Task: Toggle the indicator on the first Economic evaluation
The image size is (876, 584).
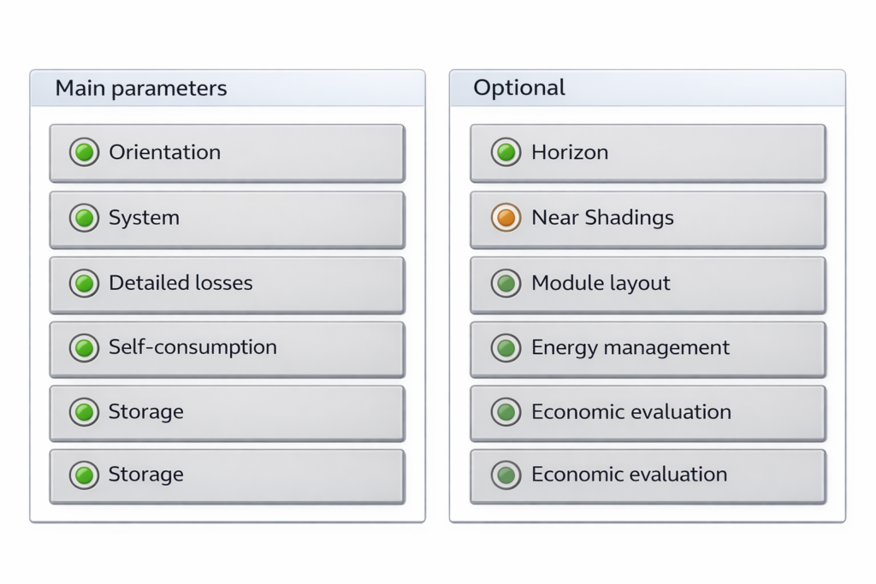Action: click(506, 412)
